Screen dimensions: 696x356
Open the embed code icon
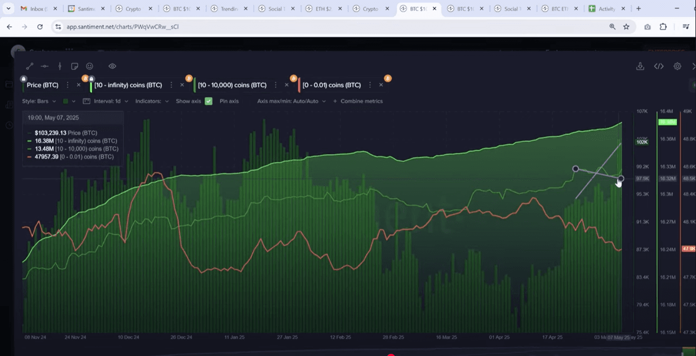[659, 66]
